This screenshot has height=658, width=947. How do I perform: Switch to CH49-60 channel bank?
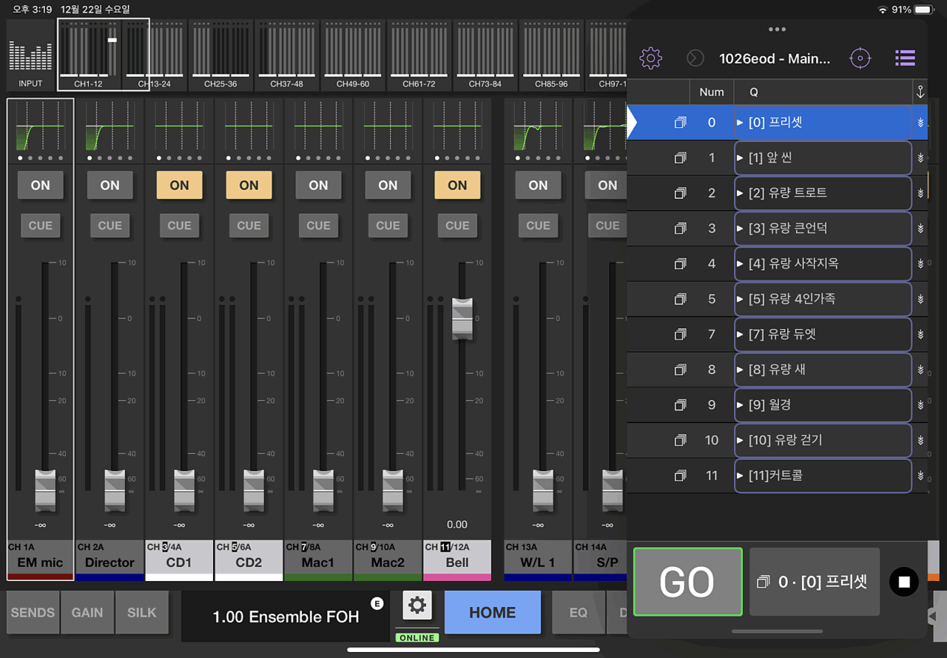point(352,55)
